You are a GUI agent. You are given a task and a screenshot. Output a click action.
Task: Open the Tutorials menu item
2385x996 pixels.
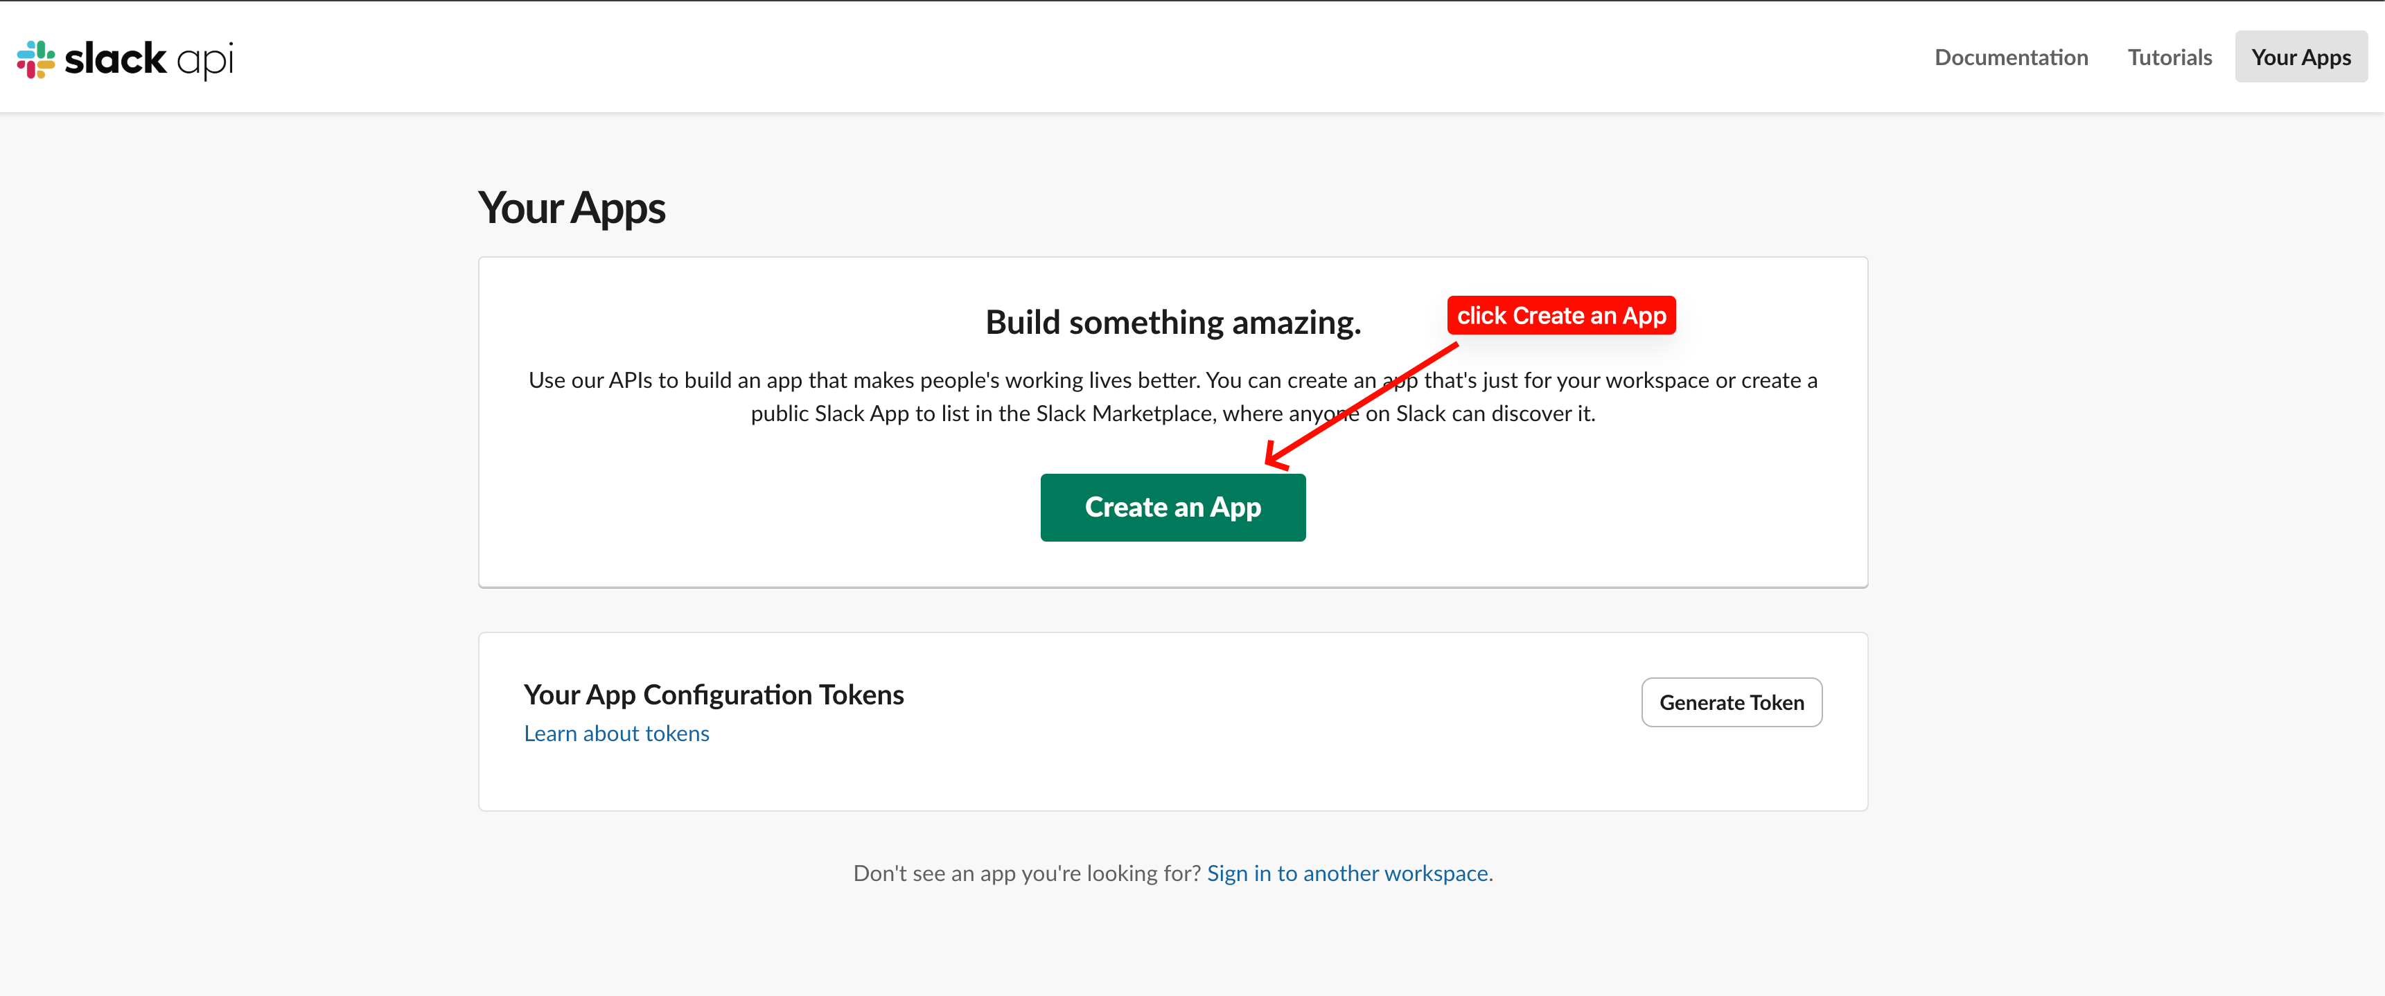[x=2170, y=57]
